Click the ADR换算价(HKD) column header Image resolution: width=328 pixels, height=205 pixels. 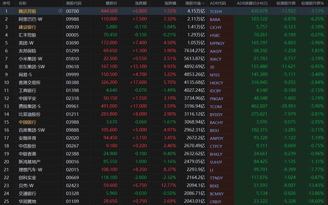tap(252, 3)
